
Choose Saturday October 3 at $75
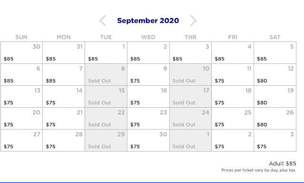[275, 140]
